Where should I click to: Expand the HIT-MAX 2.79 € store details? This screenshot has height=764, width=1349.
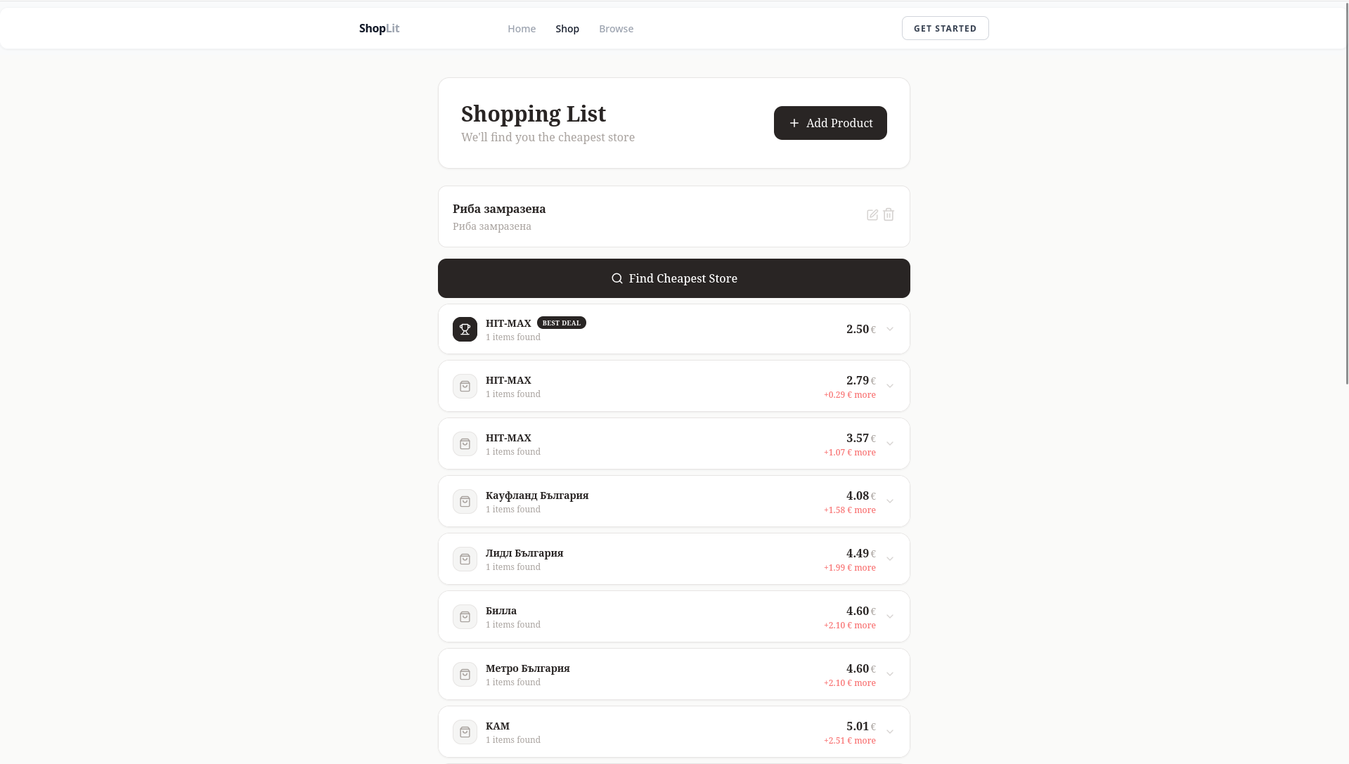pyautogui.click(x=890, y=386)
